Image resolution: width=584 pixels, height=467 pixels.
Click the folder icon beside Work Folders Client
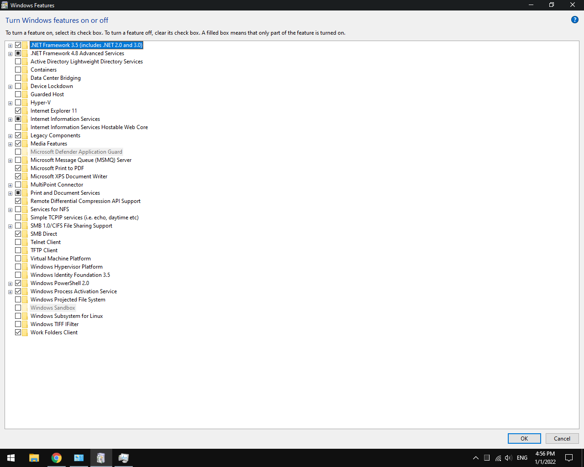[x=25, y=332]
